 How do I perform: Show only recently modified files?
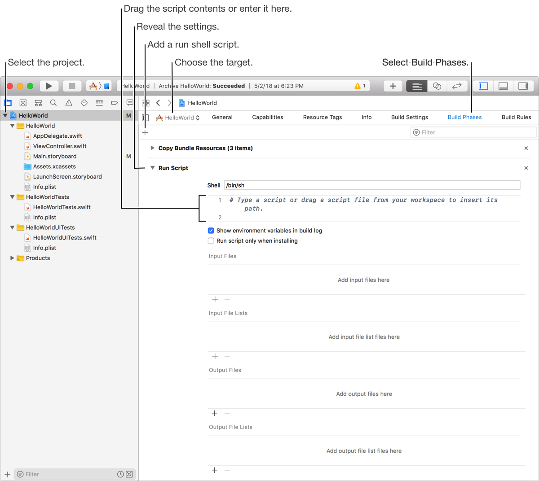pos(120,474)
